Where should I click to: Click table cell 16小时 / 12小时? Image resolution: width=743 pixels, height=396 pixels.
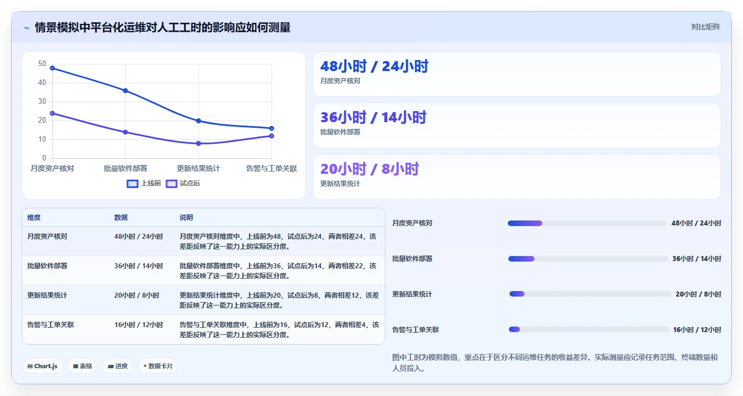pyautogui.click(x=138, y=324)
